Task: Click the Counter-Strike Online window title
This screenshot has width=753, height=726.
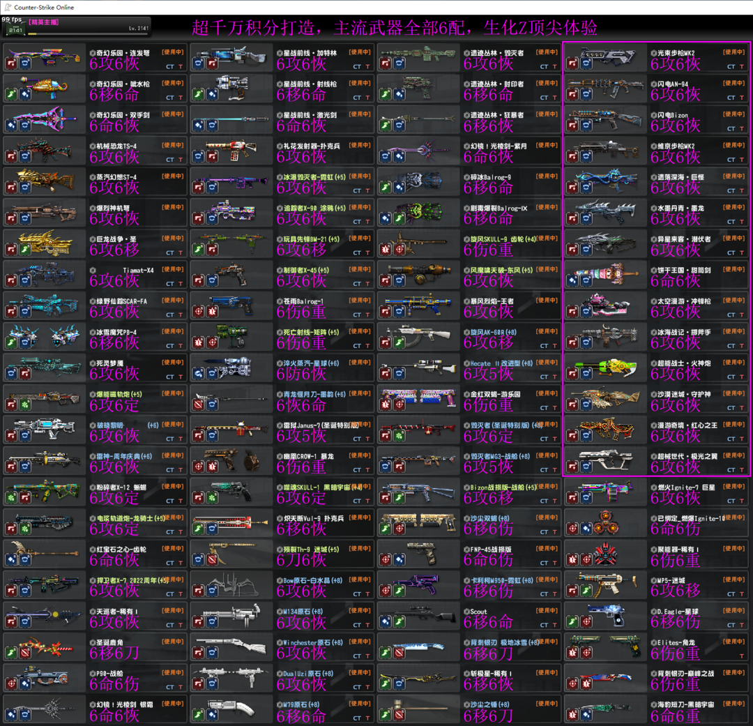Action: (44, 7)
